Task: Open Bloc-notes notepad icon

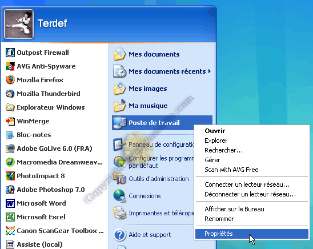Action: [x=10, y=135]
